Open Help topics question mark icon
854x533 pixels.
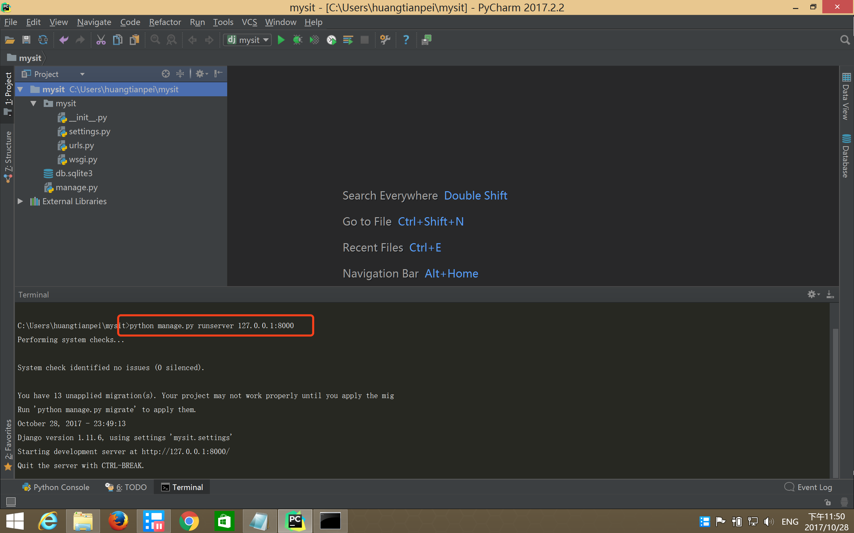tap(406, 40)
